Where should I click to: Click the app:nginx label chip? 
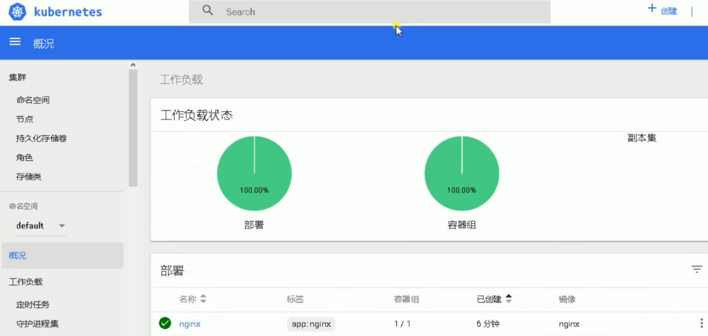(x=311, y=324)
